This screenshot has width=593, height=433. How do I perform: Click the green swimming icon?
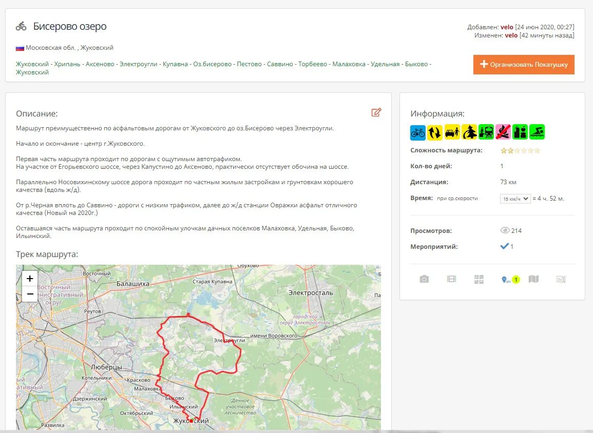537,132
